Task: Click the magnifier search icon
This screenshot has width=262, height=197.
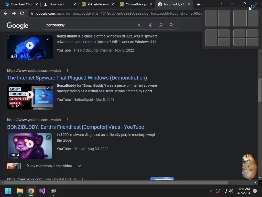Action: coord(171,25)
